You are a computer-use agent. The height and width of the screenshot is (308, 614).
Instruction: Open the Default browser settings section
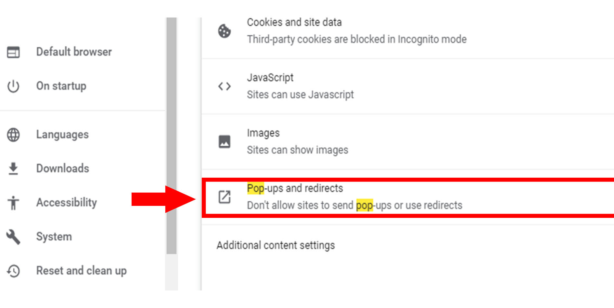[x=74, y=52]
